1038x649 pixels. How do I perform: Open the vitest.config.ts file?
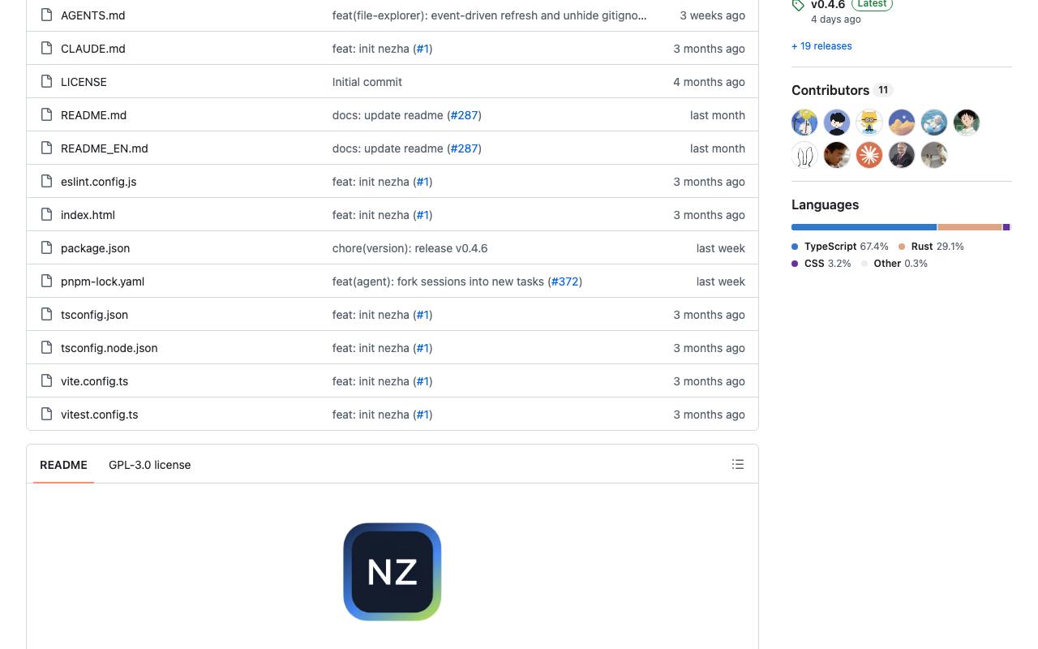coord(100,415)
